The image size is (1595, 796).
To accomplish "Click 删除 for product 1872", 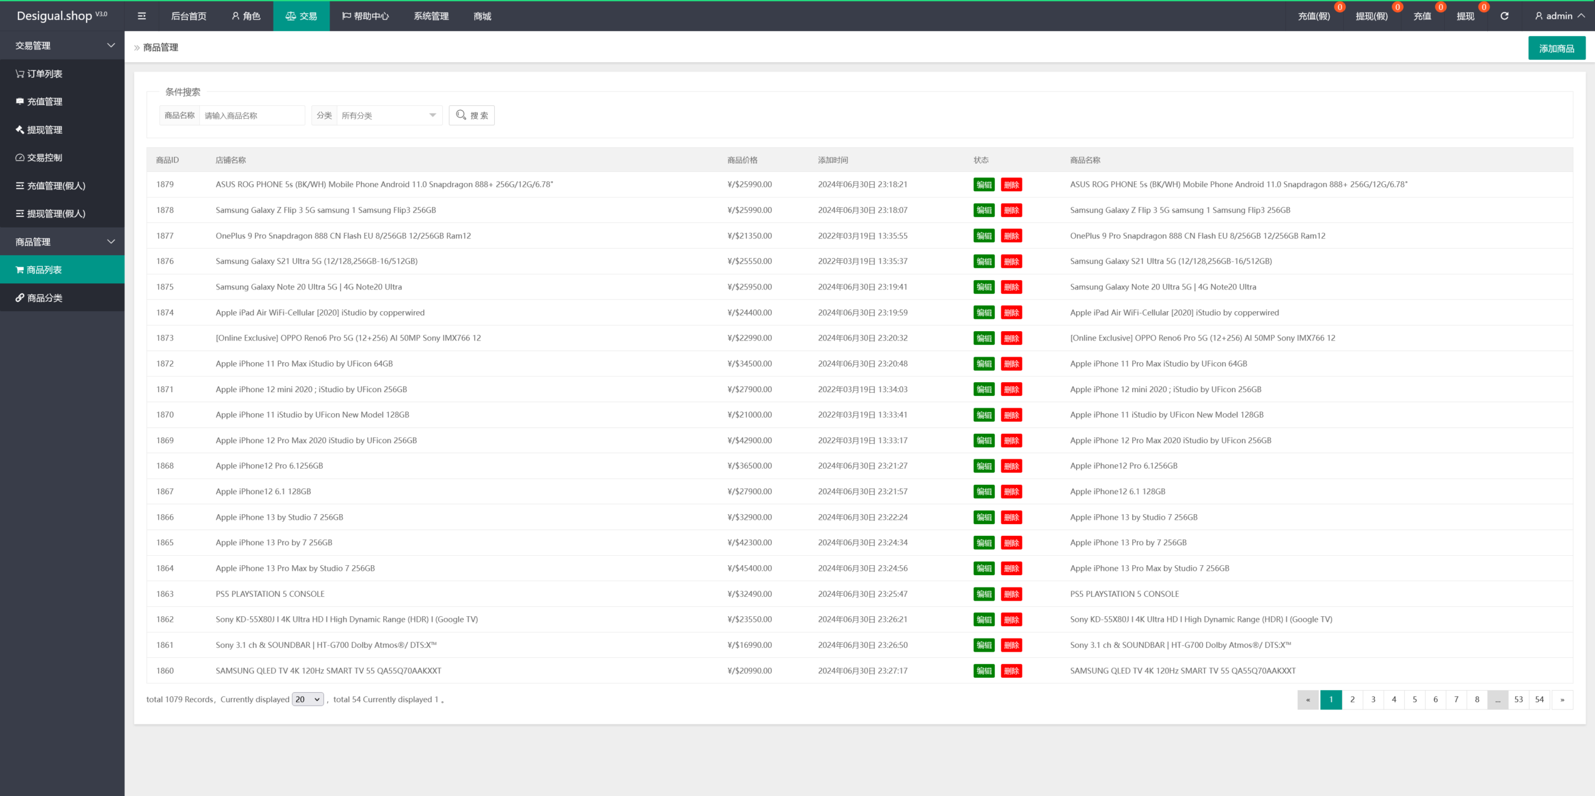I will point(1011,364).
